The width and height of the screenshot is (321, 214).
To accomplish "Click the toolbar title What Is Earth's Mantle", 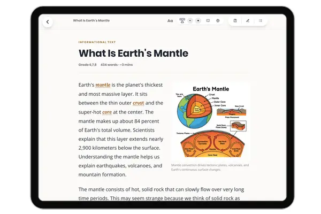I will (91, 20).
